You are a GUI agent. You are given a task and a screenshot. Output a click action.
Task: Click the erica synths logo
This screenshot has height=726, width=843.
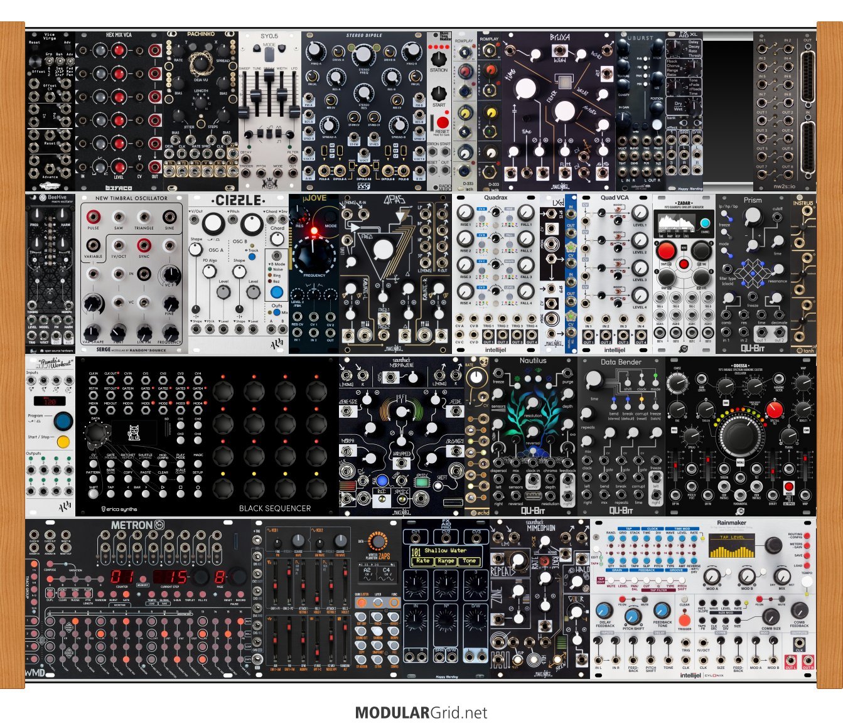click(x=119, y=509)
